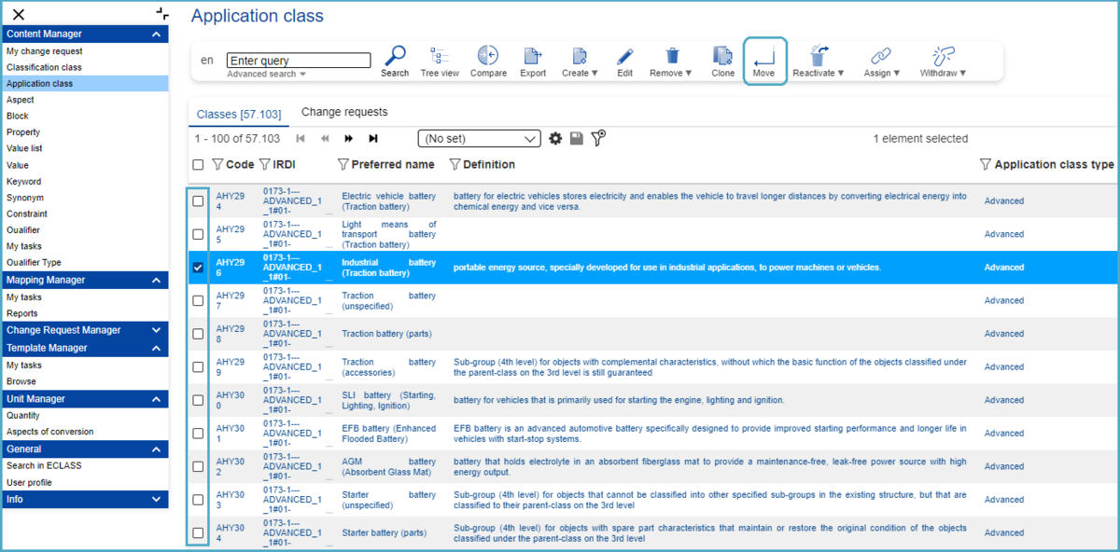Export the selected classes
Image resolution: width=1120 pixels, height=552 pixels.
tap(533, 56)
